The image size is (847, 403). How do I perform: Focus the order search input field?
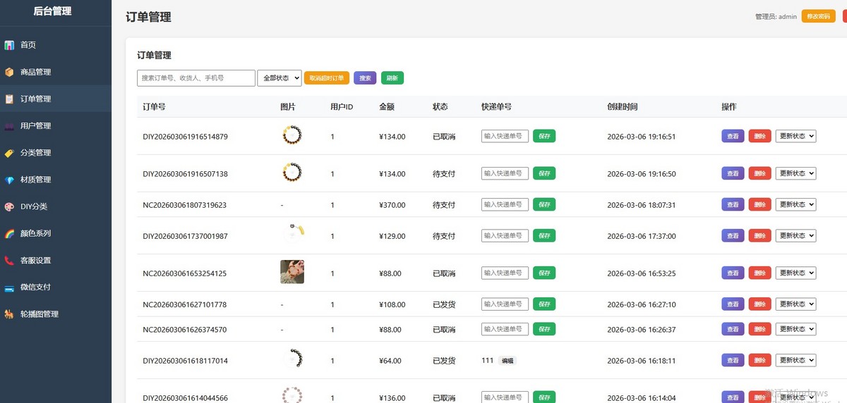click(x=196, y=78)
